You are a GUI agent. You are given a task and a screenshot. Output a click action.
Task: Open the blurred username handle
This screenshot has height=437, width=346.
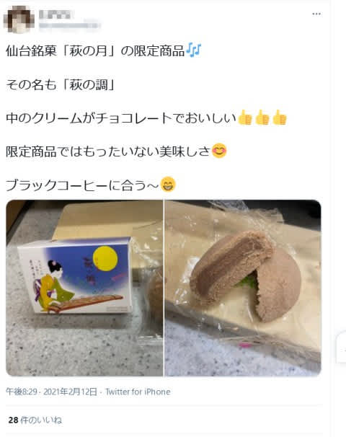tap(69, 25)
